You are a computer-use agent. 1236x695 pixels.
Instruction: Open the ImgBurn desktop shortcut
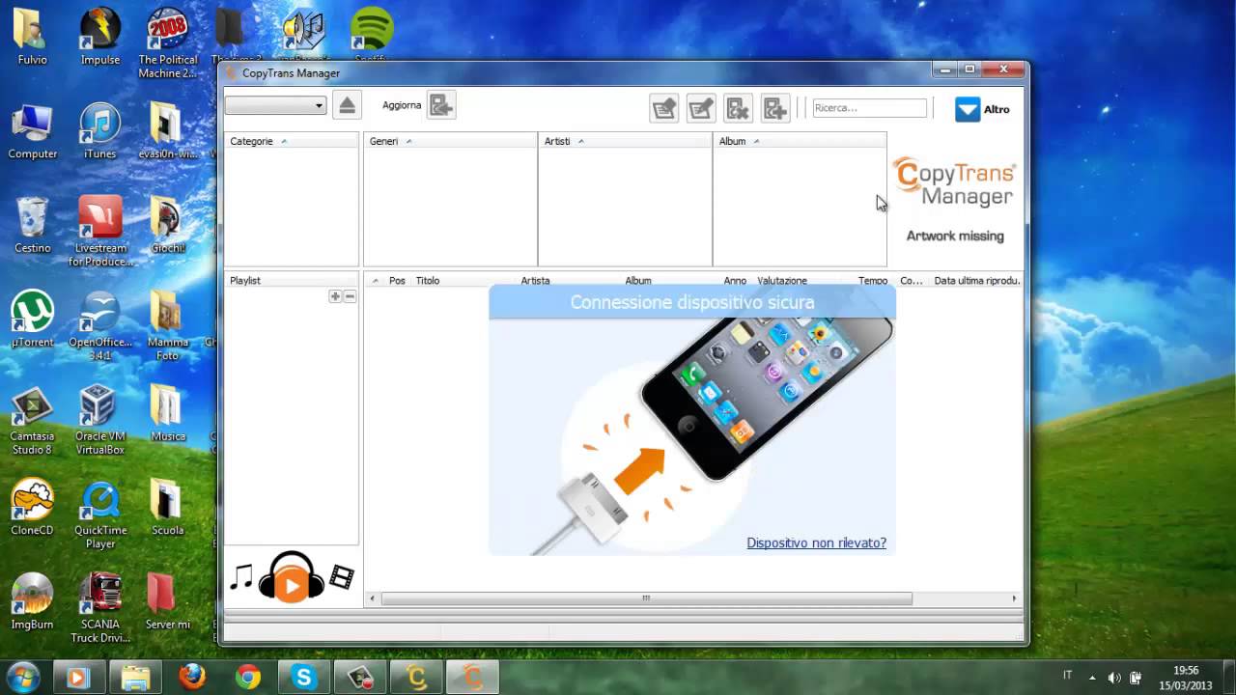tap(32, 600)
